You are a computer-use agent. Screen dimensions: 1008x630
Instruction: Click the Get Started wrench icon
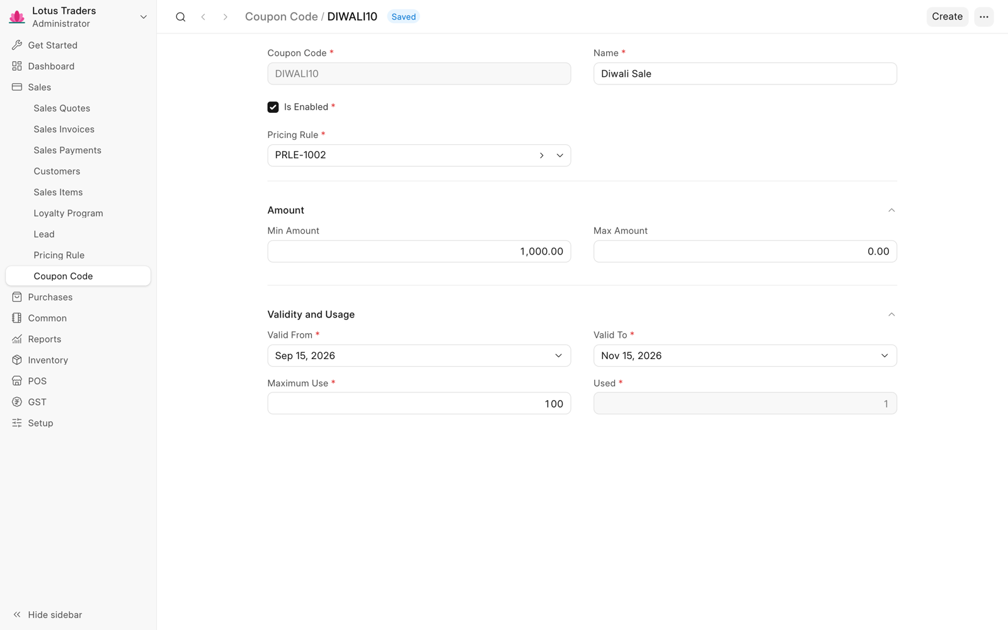[17, 45]
